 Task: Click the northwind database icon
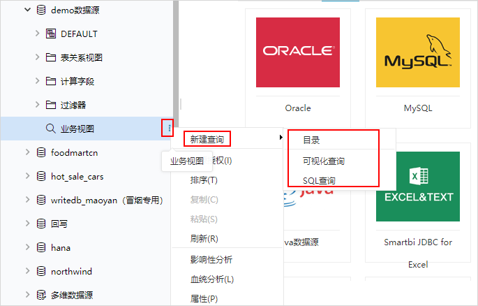tap(41, 271)
